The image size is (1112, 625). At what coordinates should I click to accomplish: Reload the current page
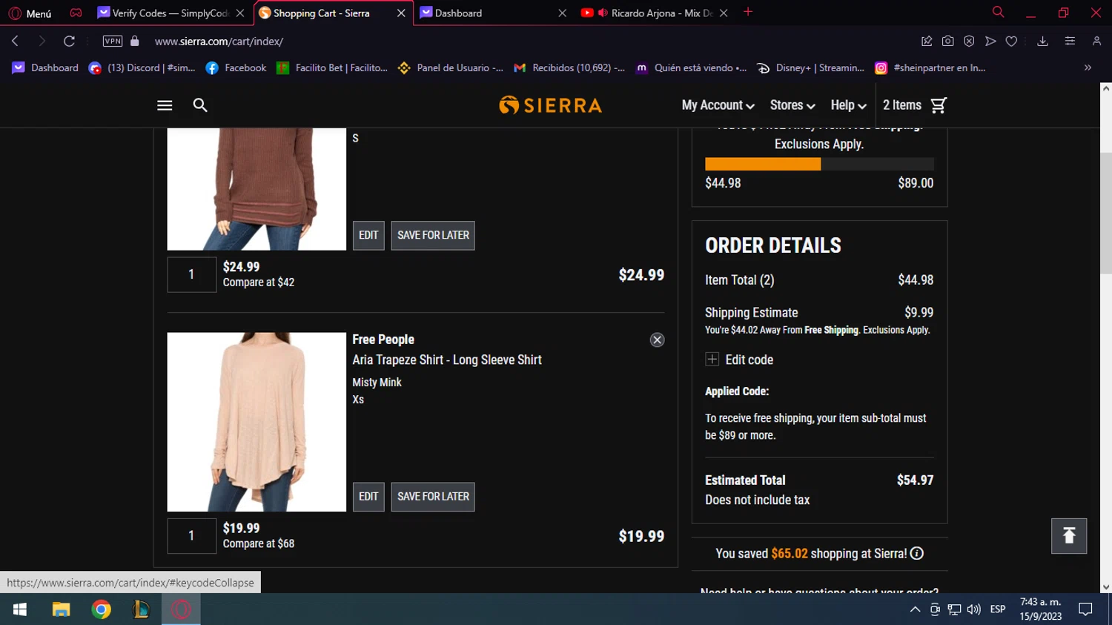(69, 42)
